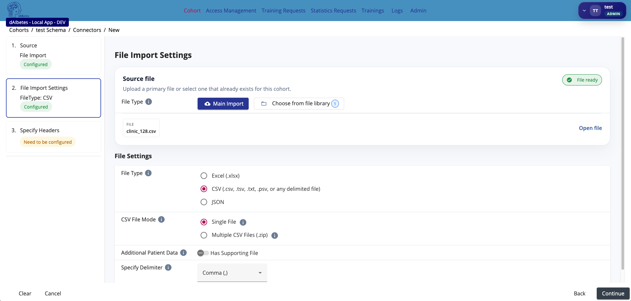
Task: Click the TT user avatar
Action: (x=595, y=11)
